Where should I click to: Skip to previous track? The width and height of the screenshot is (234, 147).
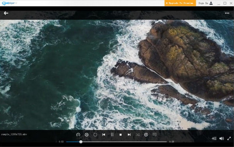(x=104, y=135)
